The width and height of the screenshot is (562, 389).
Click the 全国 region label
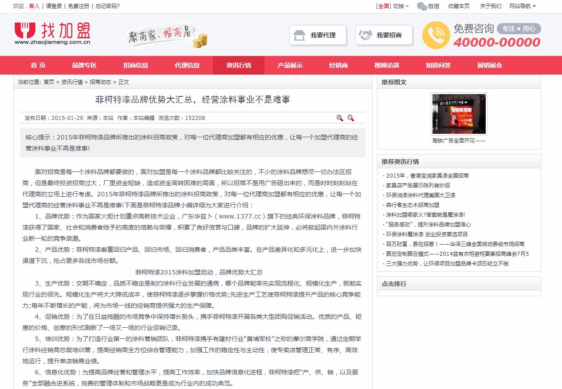(383, 6)
